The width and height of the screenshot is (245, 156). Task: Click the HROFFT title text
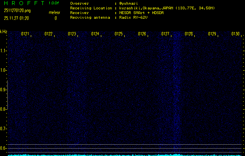pos(23,3)
